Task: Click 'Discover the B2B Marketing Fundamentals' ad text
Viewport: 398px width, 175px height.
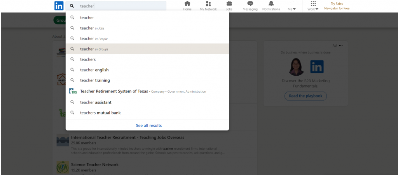Action: coord(305,83)
